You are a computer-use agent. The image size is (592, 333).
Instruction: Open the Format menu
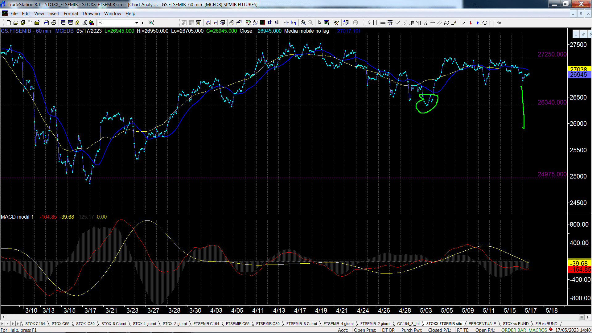coord(71,13)
